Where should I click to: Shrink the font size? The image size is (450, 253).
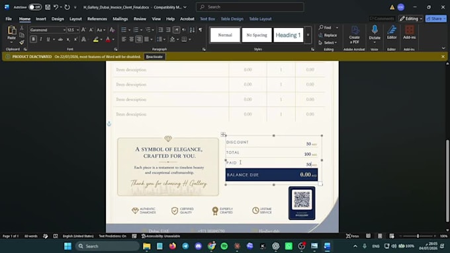[x=91, y=30]
